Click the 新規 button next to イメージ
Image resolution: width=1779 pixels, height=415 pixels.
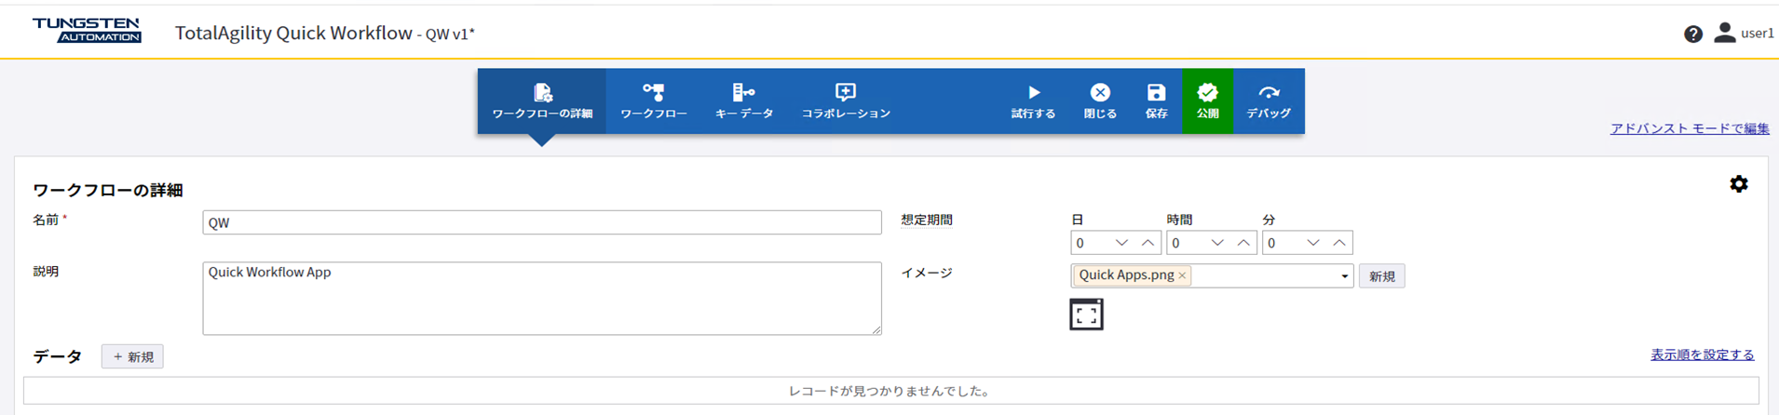point(1381,276)
